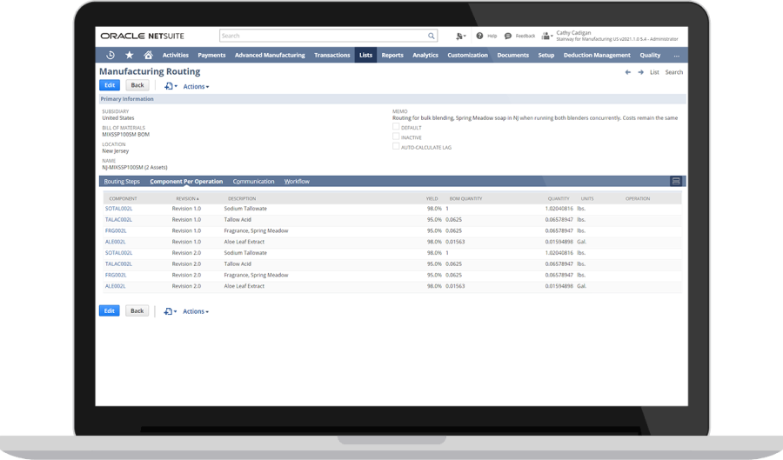The width and height of the screenshot is (783, 460).
Task: Open the Advanced Manufacturing menu
Action: tap(270, 56)
